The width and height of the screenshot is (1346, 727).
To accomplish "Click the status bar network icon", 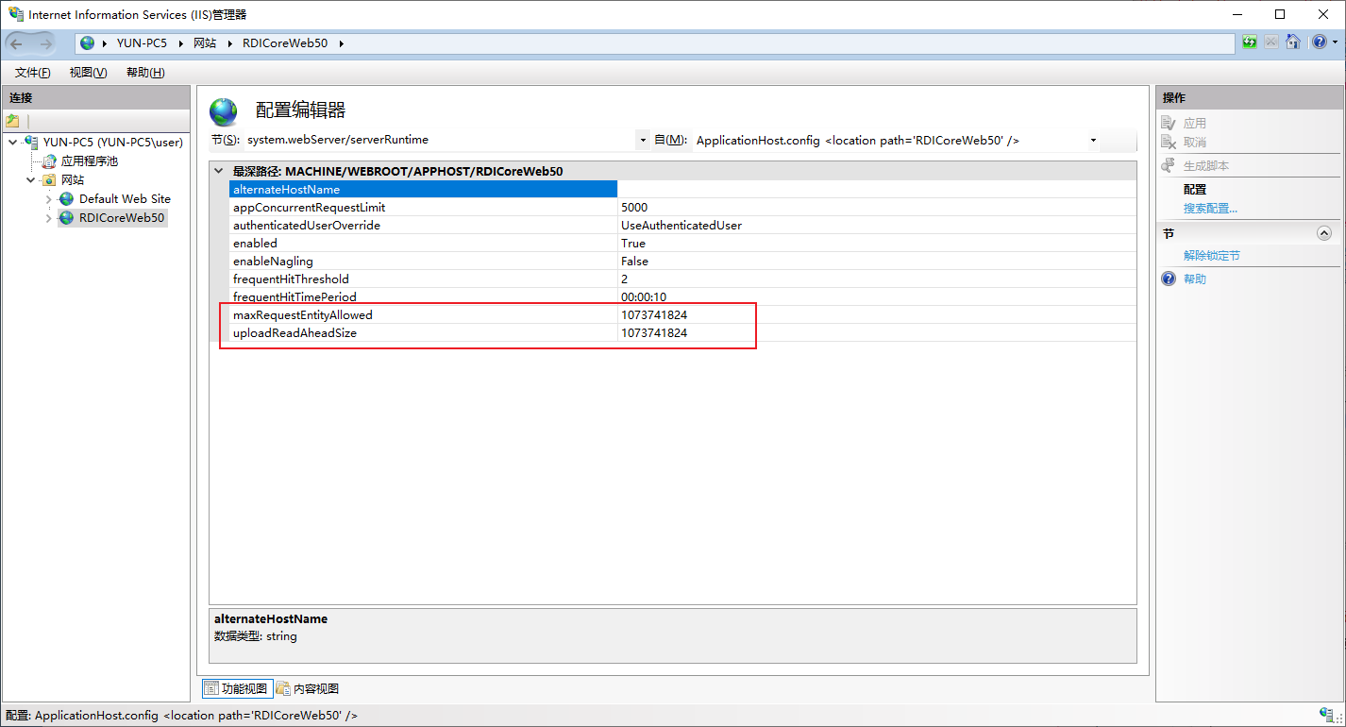I will (x=1326, y=715).
